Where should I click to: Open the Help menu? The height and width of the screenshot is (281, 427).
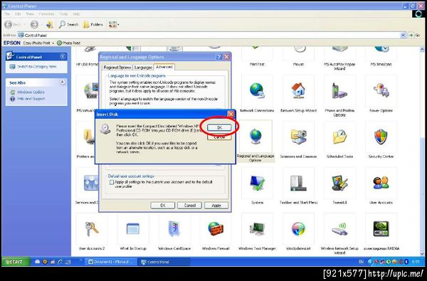click(x=76, y=14)
